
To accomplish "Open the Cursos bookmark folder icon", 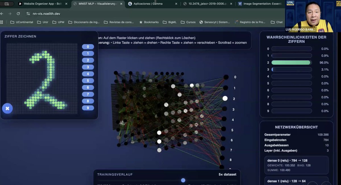I will click(183, 22).
